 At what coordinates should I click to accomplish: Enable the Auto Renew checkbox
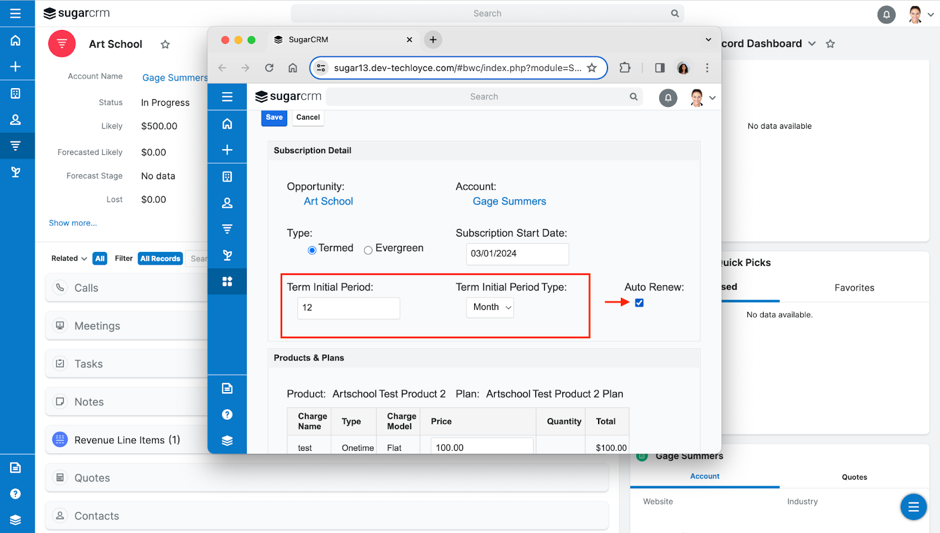click(639, 303)
